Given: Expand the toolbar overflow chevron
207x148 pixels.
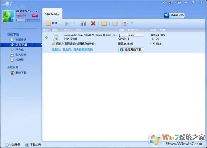Looking at the screenshot, I should point(132,23).
